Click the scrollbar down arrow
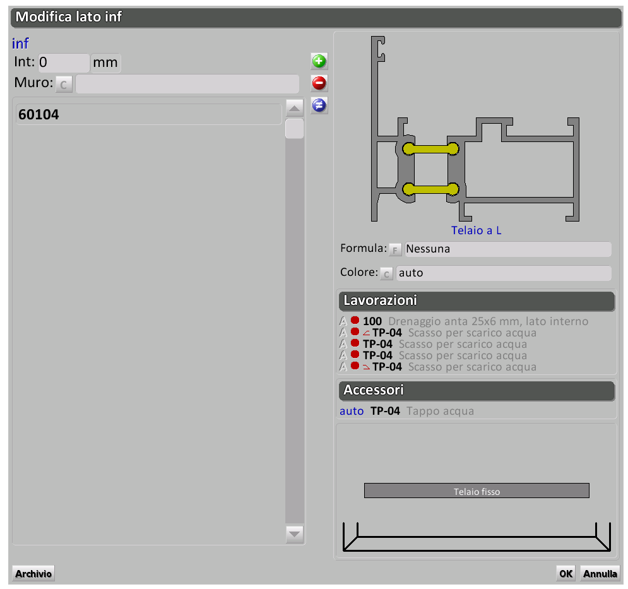The height and width of the screenshot is (589, 628). click(294, 535)
